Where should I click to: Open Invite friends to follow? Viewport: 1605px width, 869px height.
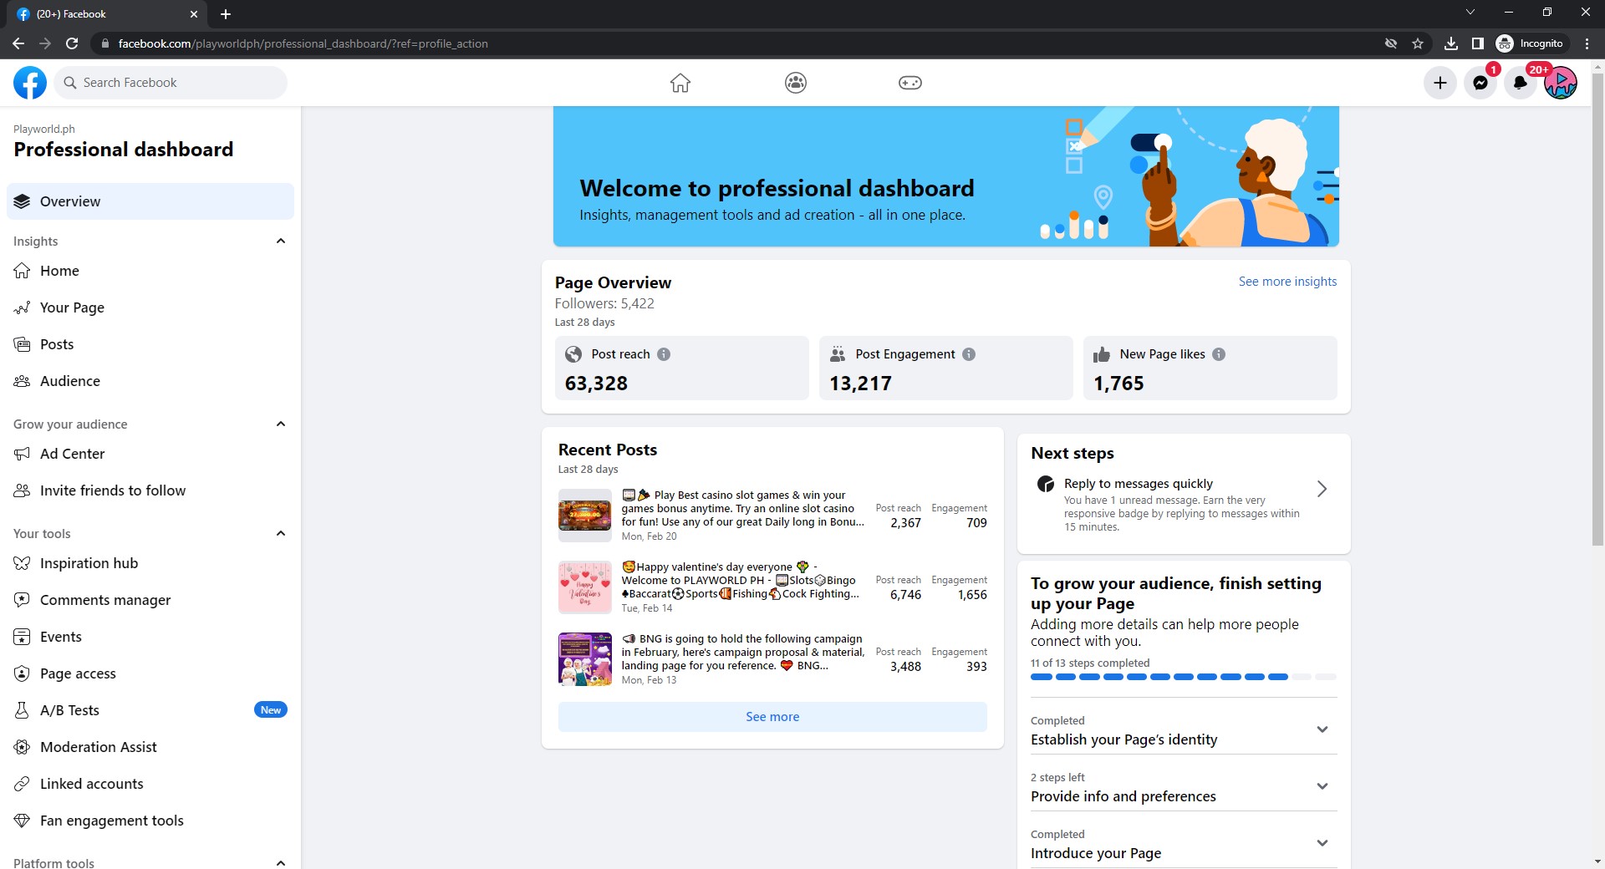[150, 490]
